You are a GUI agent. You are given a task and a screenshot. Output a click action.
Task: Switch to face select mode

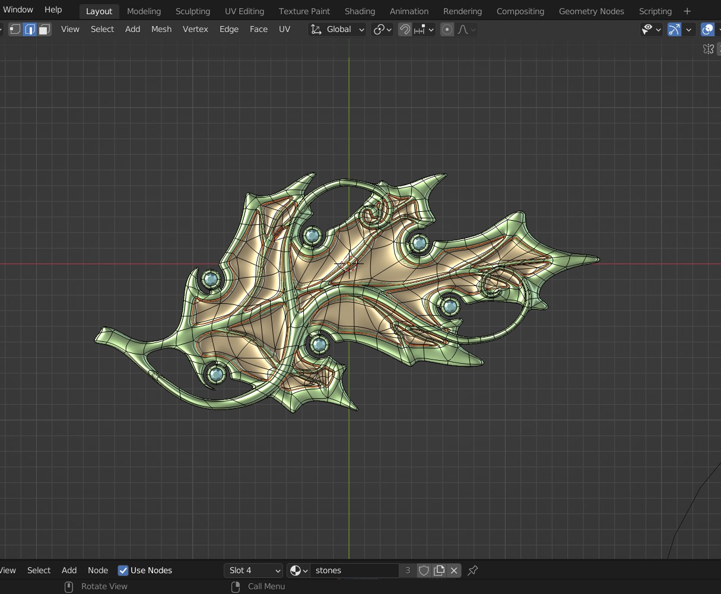[45, 29]
